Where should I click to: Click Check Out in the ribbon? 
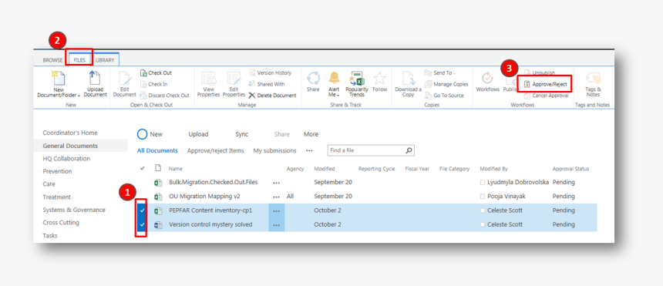click(156, 72)
